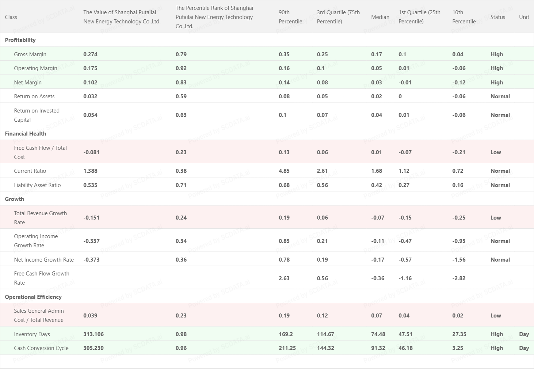Click the Status column header
This screenshot has height=369, width=534.
[497, 17]
